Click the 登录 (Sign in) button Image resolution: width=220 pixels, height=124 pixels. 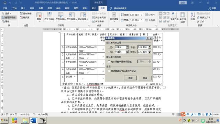point(183,3)
